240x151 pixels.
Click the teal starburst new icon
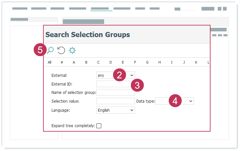point(72,50)
